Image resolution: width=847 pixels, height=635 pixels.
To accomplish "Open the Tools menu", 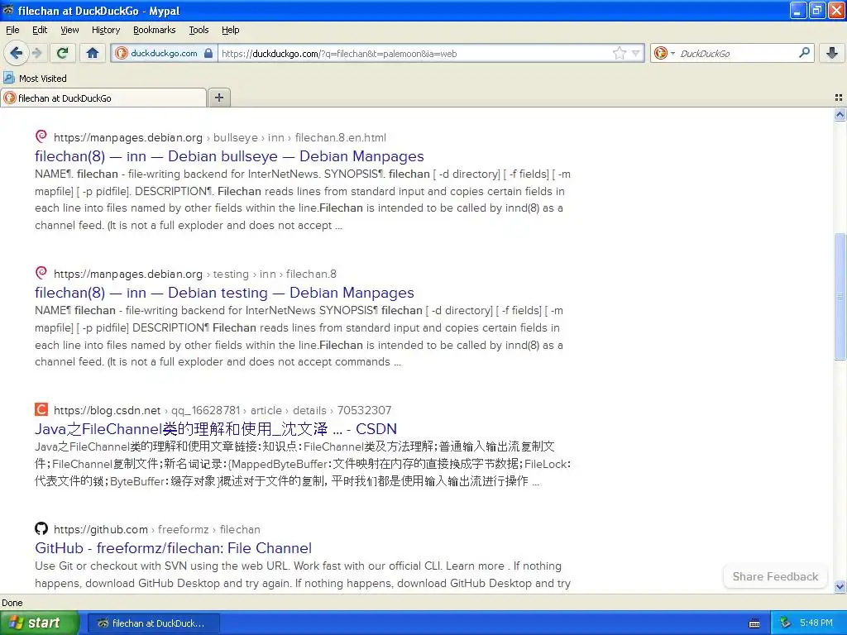I will click(x=199, y=30).
